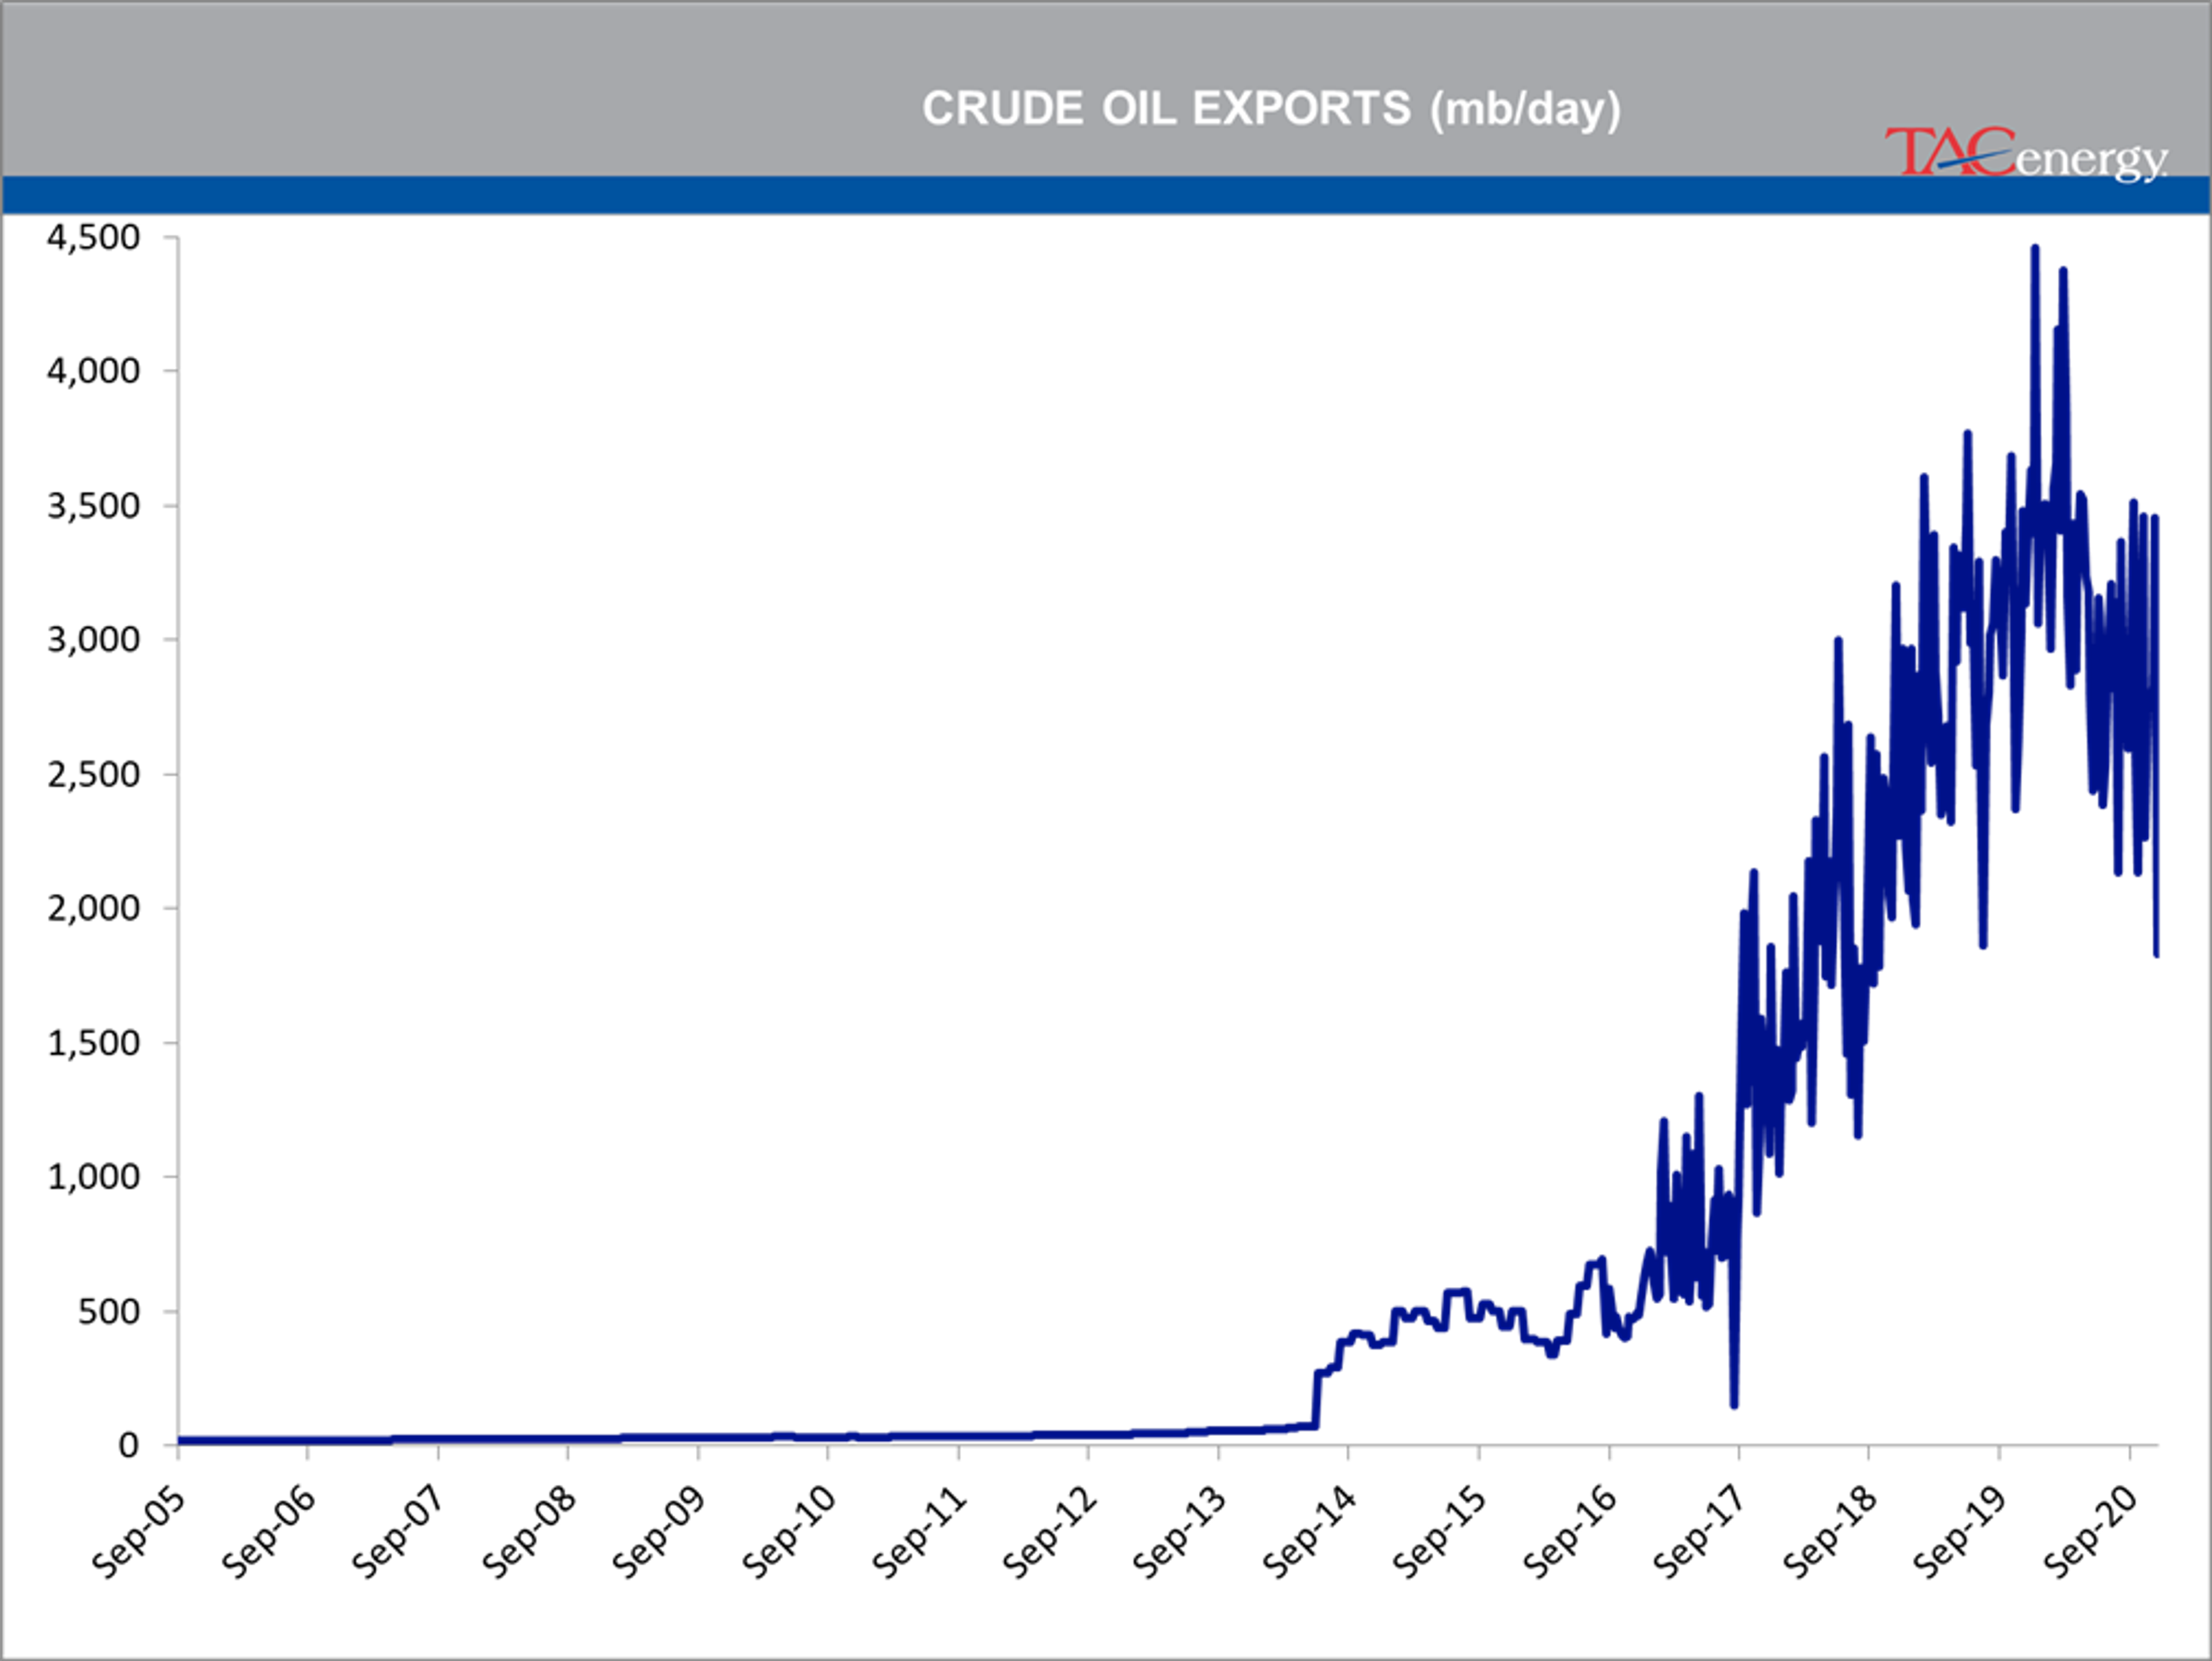
Task: Click the 0 y-axis label
Action: 129,1446
